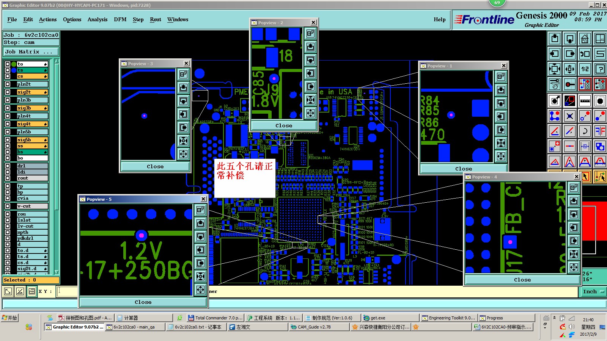The image size is (607, 341).
Task: Click the horizontal red-blue line tool icon
Action: pyautogui.click(x=570, y=146)
